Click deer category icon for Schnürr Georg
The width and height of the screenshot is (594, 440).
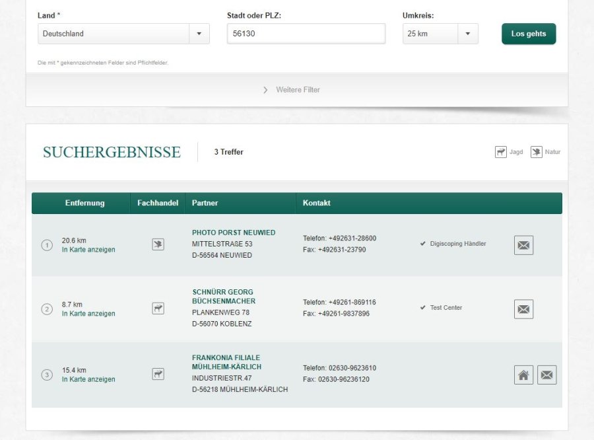point(158,309)
